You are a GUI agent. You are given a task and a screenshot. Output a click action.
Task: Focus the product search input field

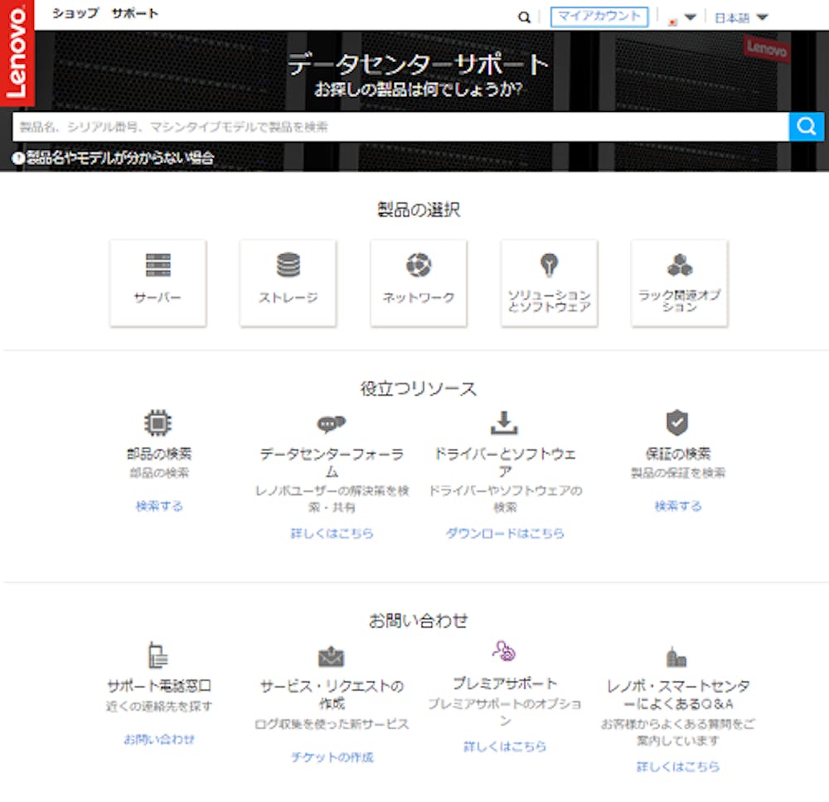click(400, 127)
